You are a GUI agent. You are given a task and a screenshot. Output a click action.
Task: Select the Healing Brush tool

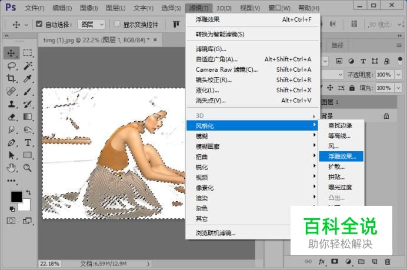[x=11, y=91]
